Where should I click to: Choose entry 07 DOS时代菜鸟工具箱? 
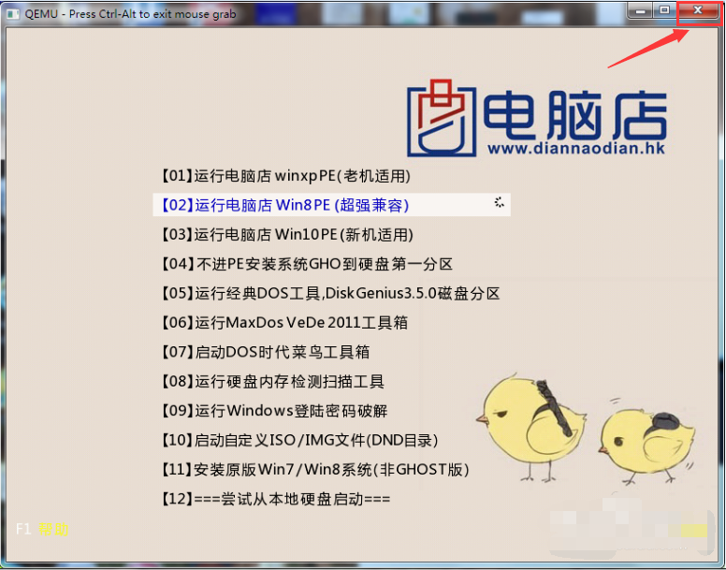[x=266, y=352]
